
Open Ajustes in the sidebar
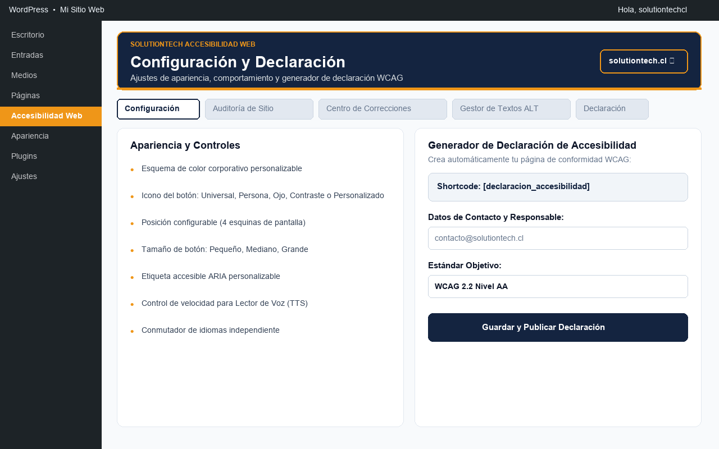click(51, 176)
